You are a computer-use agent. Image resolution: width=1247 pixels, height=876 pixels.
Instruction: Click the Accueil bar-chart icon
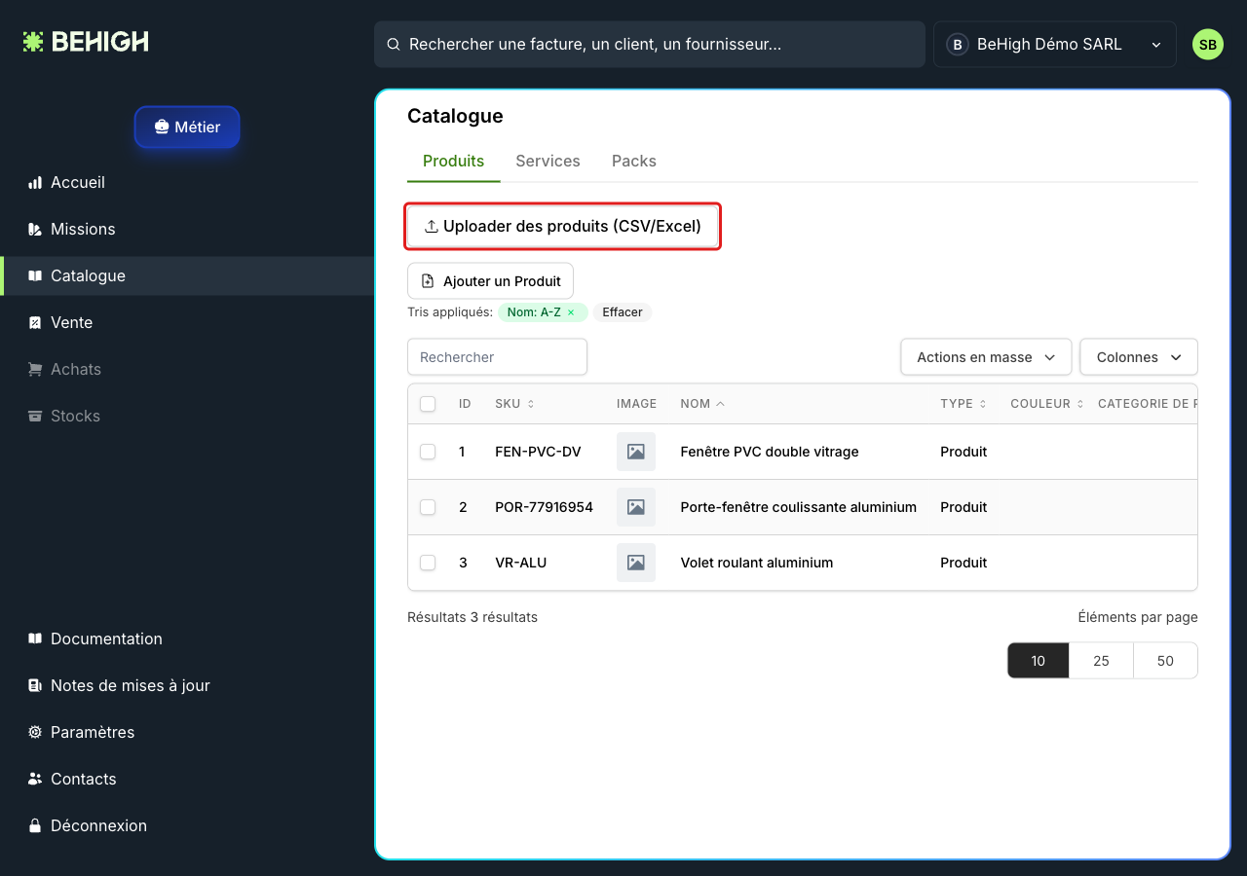35,183
